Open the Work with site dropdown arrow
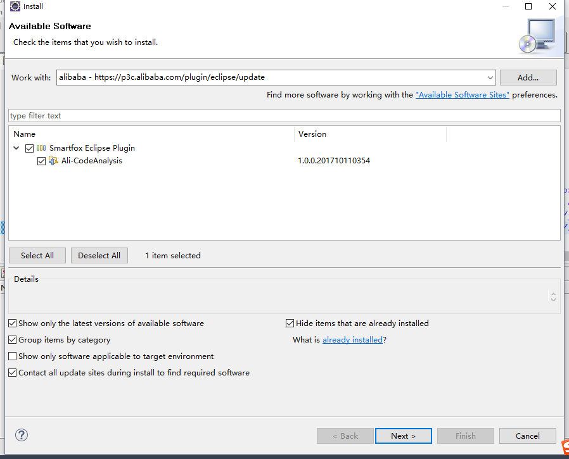 coord(490,78)
